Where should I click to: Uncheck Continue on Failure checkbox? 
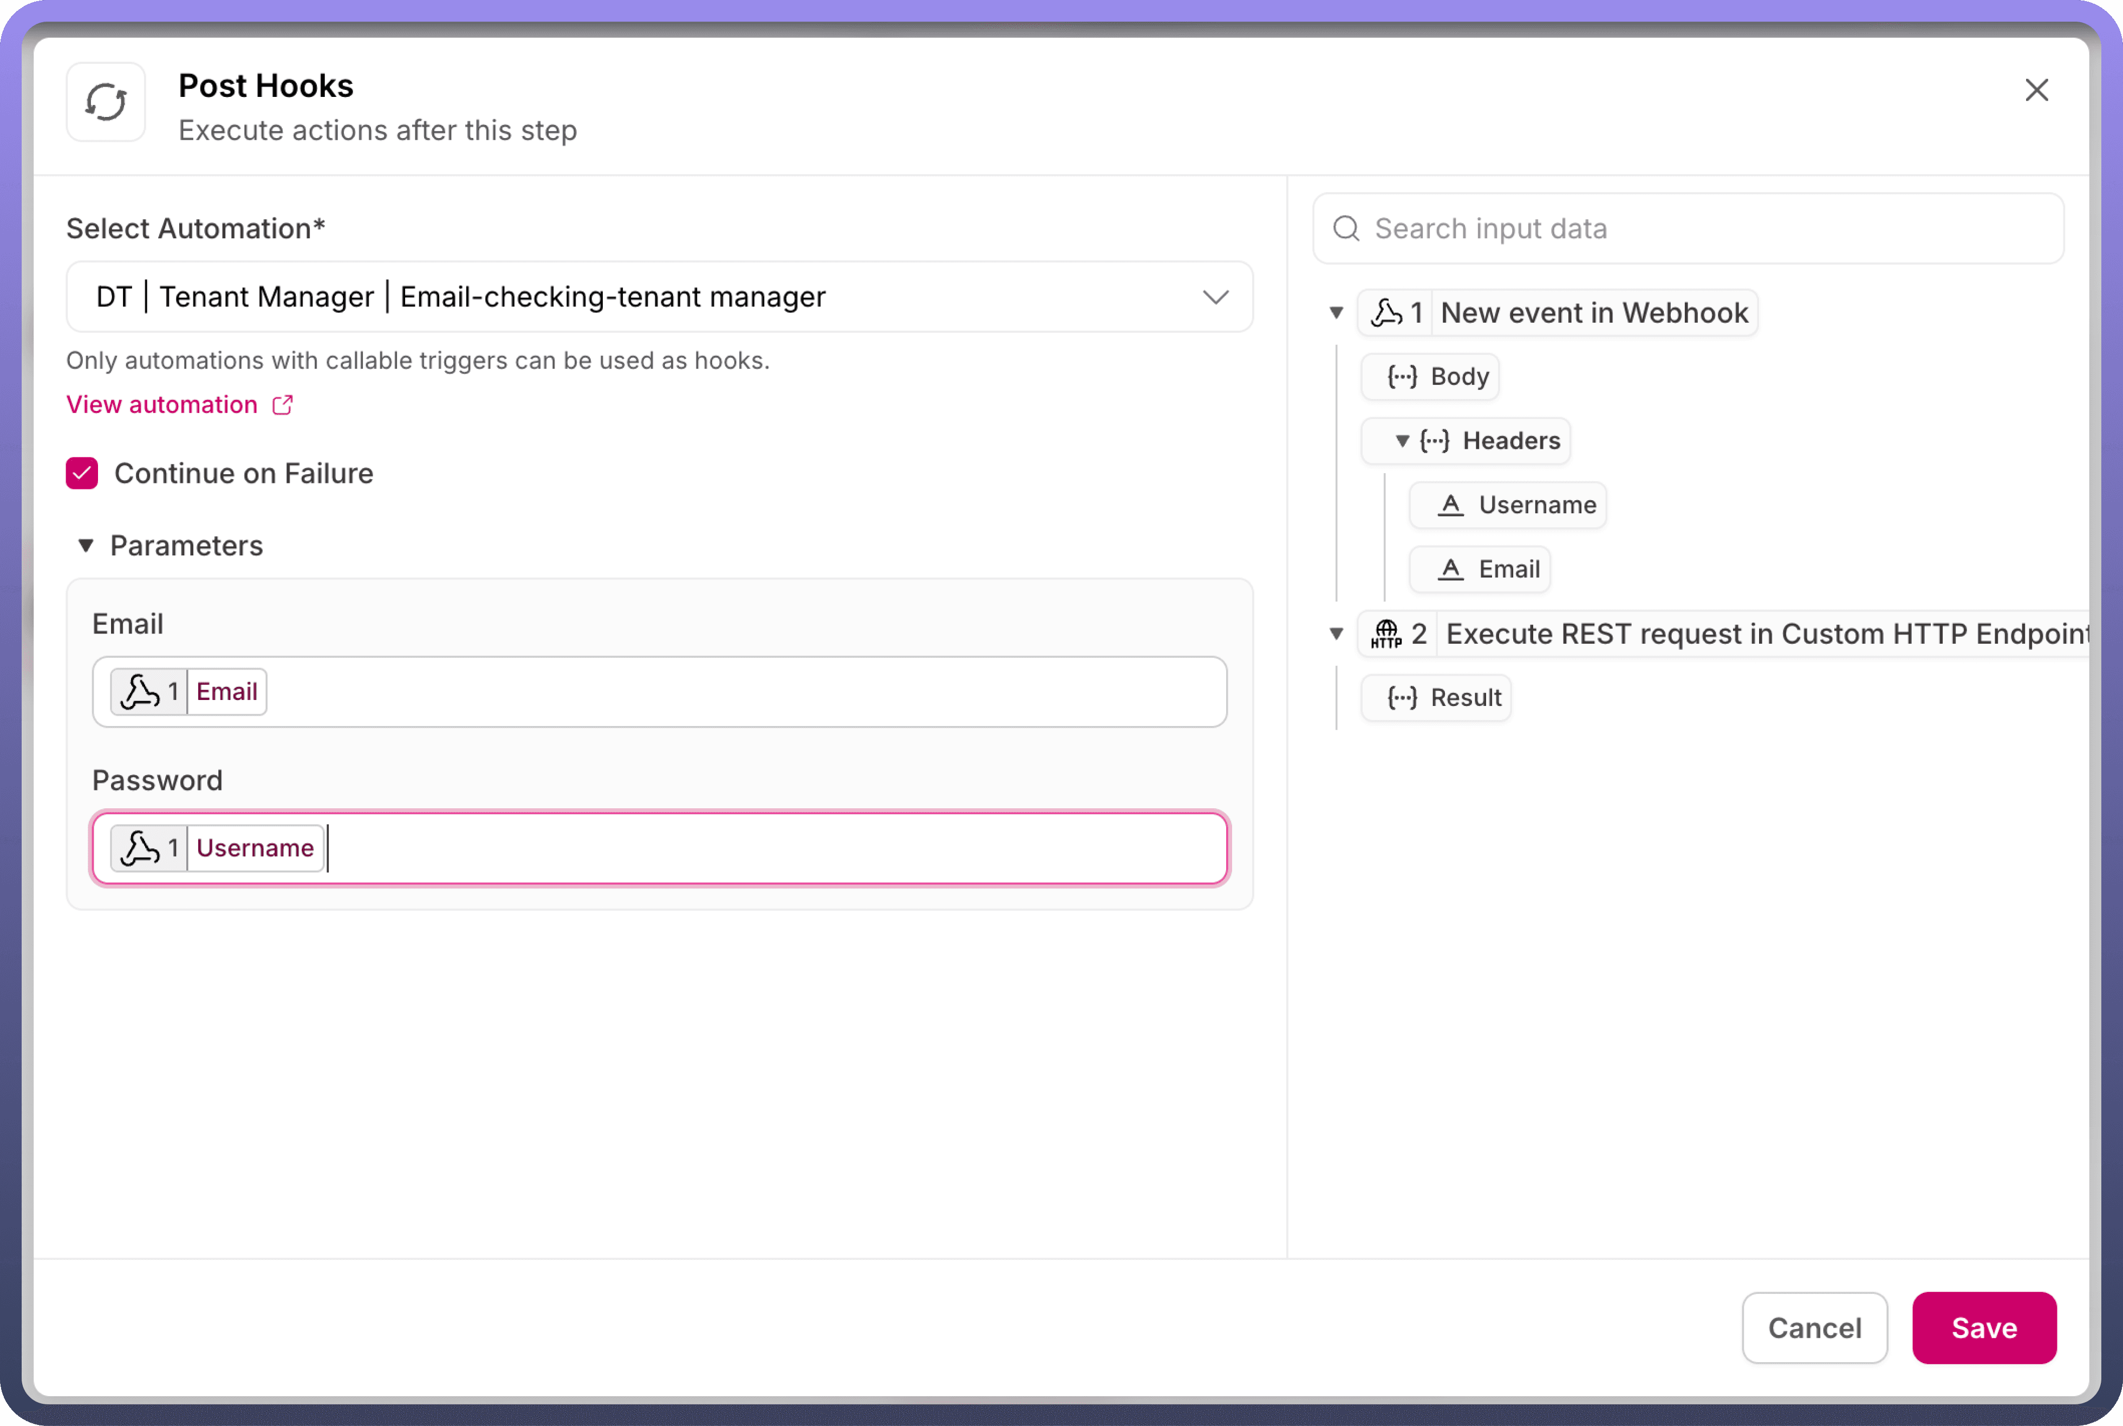[82, 473]
